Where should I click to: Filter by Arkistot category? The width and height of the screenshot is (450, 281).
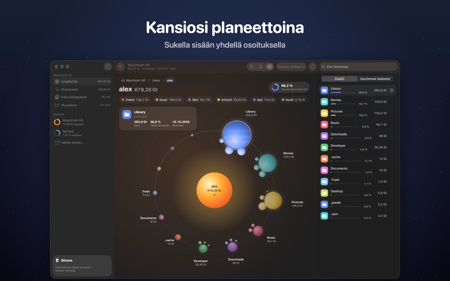pyautogui.click(x=232, y=100)
